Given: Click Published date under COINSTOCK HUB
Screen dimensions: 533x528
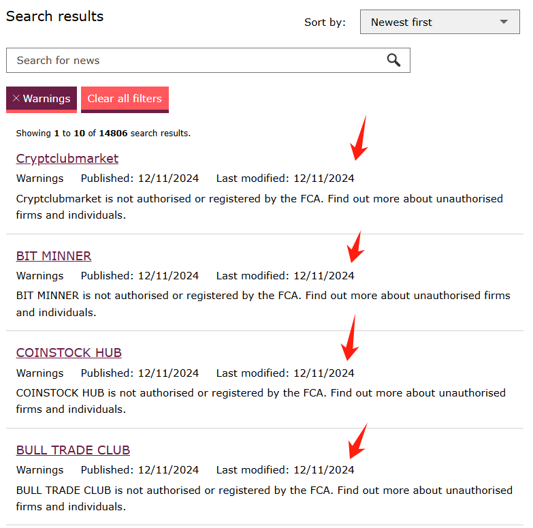Looking at the screenshot, I should pyautogui.click(x=140, y=373).
